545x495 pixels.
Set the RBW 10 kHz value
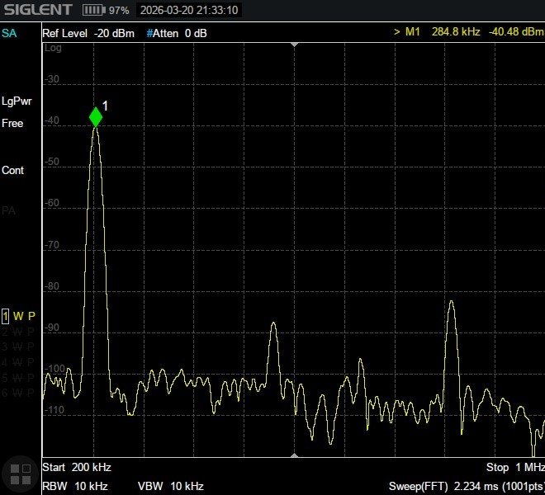click(75, 486)
